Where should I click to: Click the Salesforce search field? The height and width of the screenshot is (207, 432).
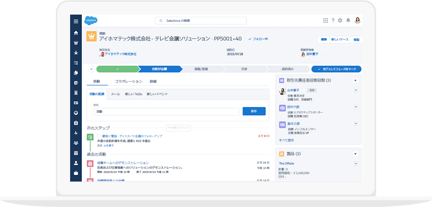pyautogui.click(x=201, y=20)
